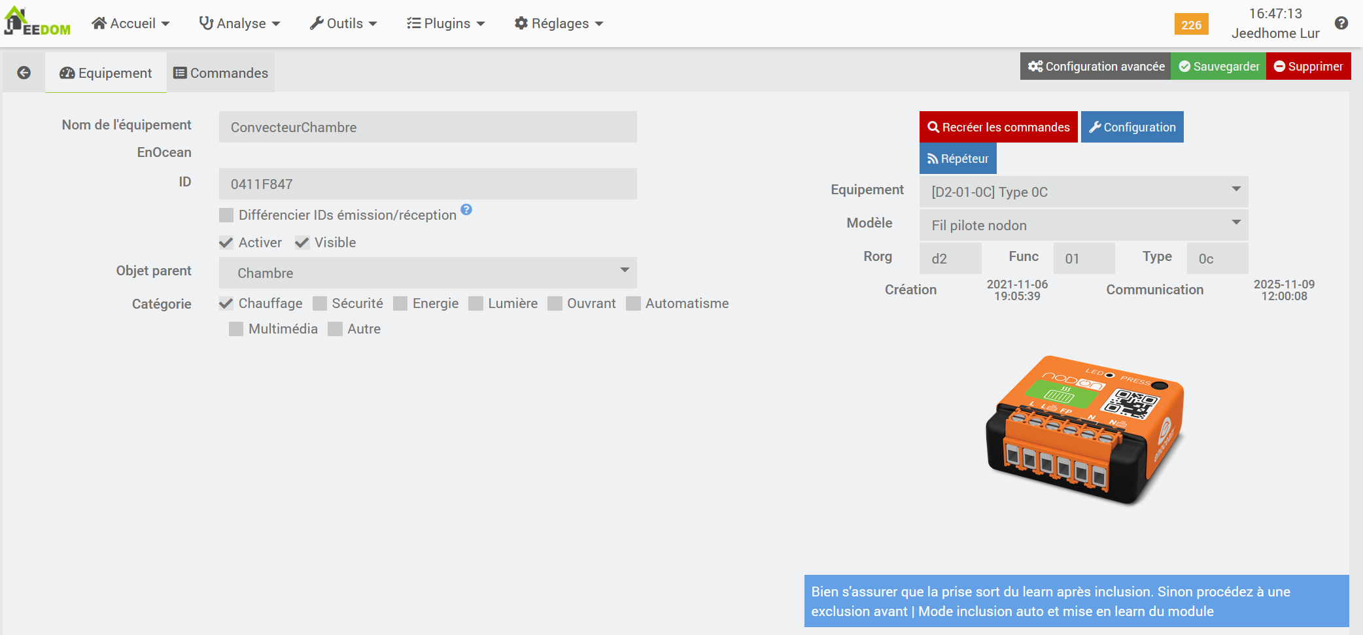Check the Sécurité category checkbox
This screenshot has width=1363, height=635.
(320, 303)
